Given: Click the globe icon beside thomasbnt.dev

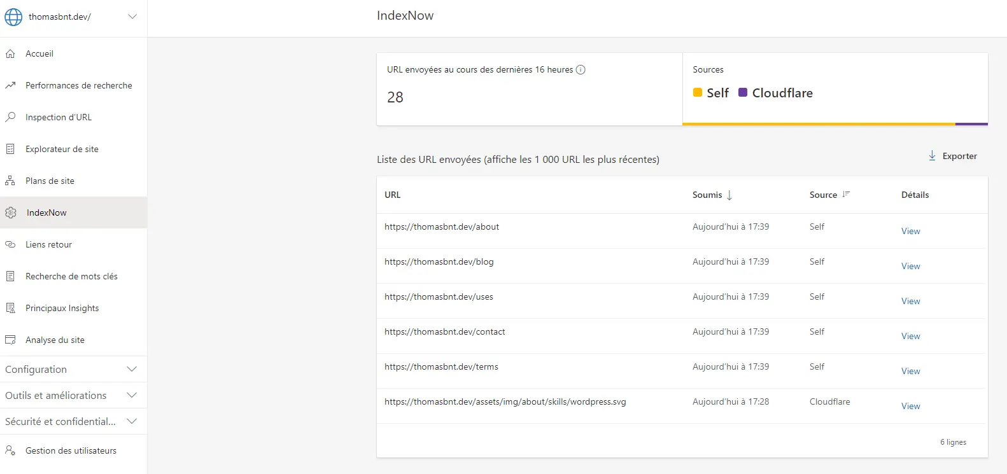Looking at the screenshot, I should 13,17.
